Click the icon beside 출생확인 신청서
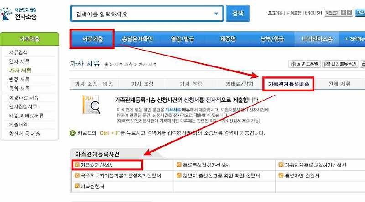The width and height of the screenshot is (365, 202). tap(281, 176)
